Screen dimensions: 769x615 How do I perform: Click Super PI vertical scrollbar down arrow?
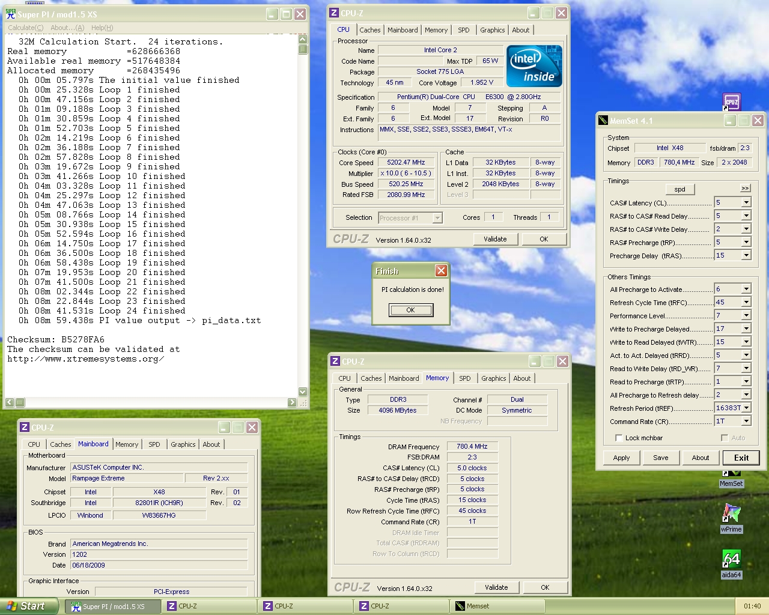[303, 392]
